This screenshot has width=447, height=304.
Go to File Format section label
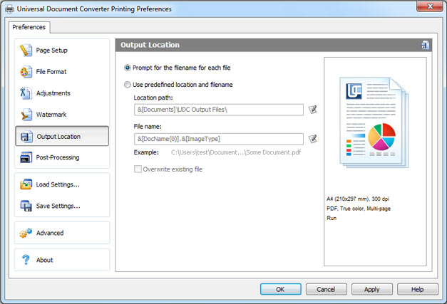tap(51, 72)
